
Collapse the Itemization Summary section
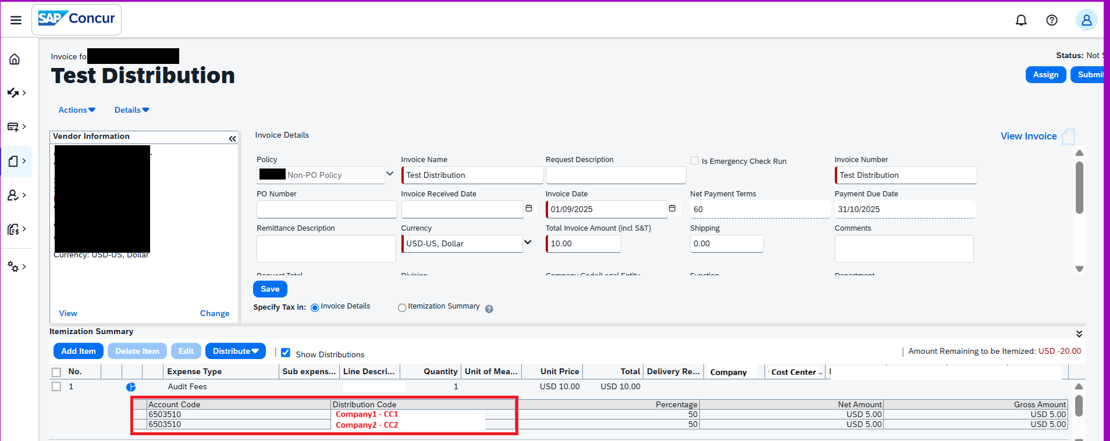coord(1079,334)
